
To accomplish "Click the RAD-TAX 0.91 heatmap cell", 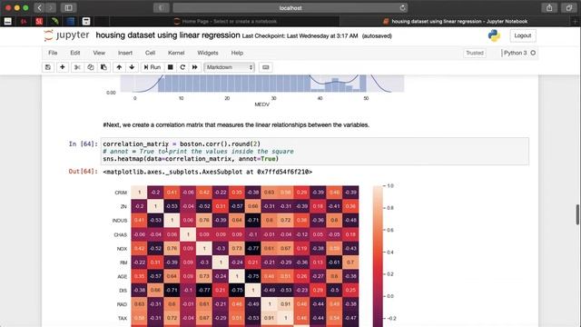I will (285, 304).
